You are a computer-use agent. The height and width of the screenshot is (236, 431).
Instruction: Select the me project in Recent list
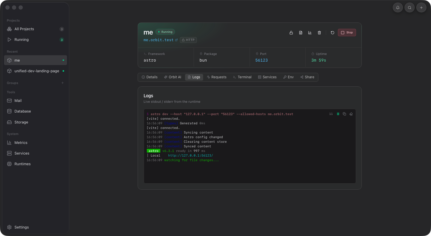pos(35,60)
